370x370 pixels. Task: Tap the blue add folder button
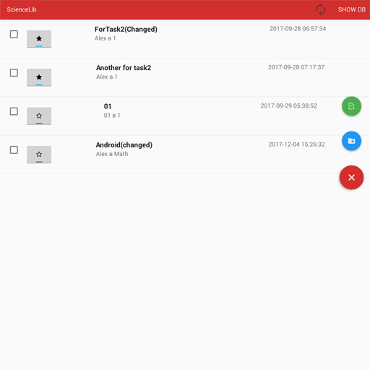(351, 141)
